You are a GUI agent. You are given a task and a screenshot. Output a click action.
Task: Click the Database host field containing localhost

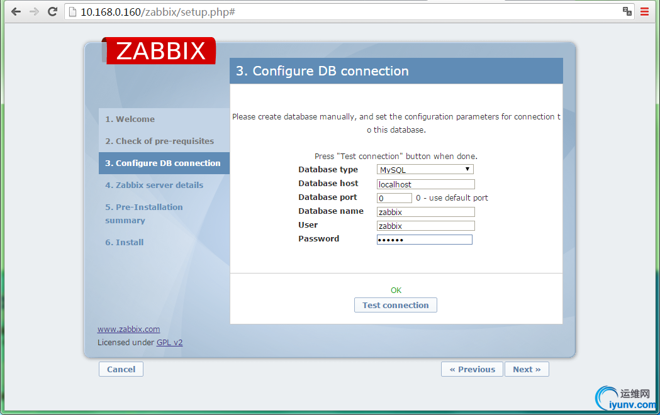pos(425,184)
